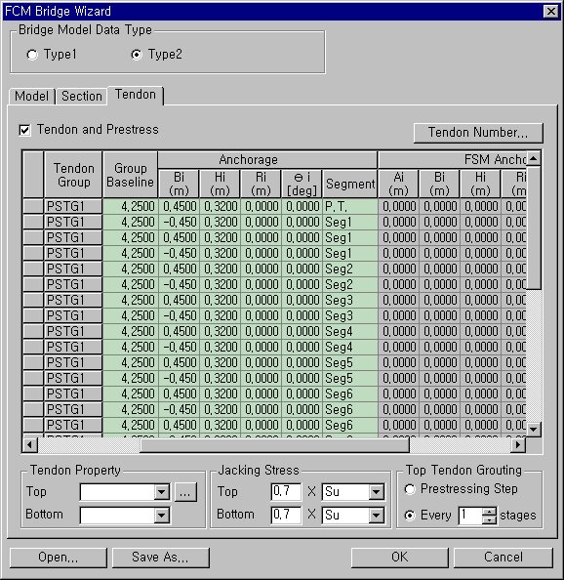The image size is (564, 580).
Task: Click table horizontal scrollbar right arrow
Action: coord(518,445)
